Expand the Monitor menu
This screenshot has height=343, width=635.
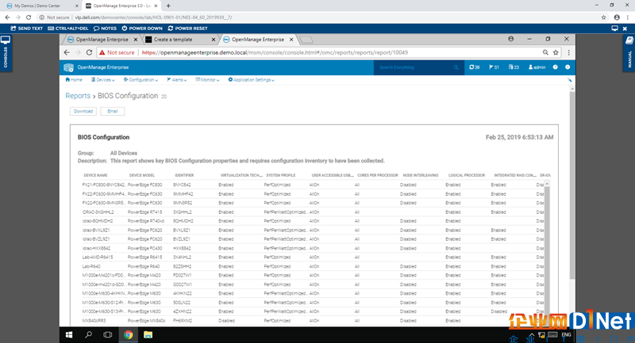click(x=207, y=80)
